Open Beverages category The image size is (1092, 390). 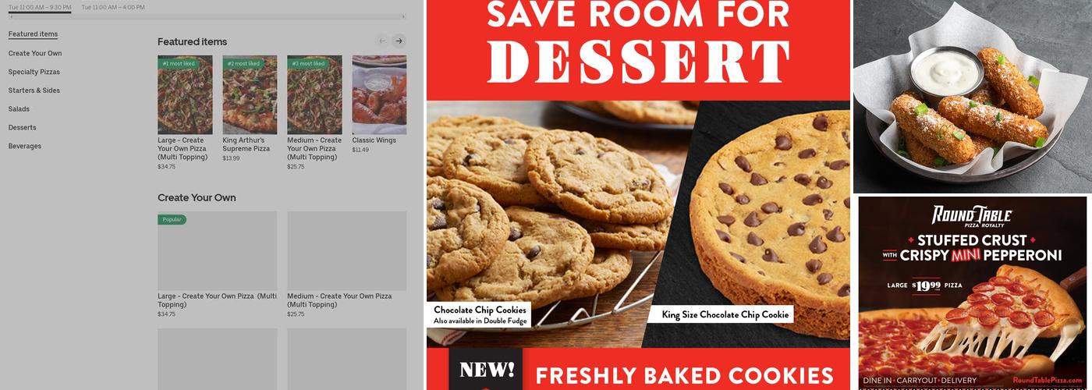[25, 146]
